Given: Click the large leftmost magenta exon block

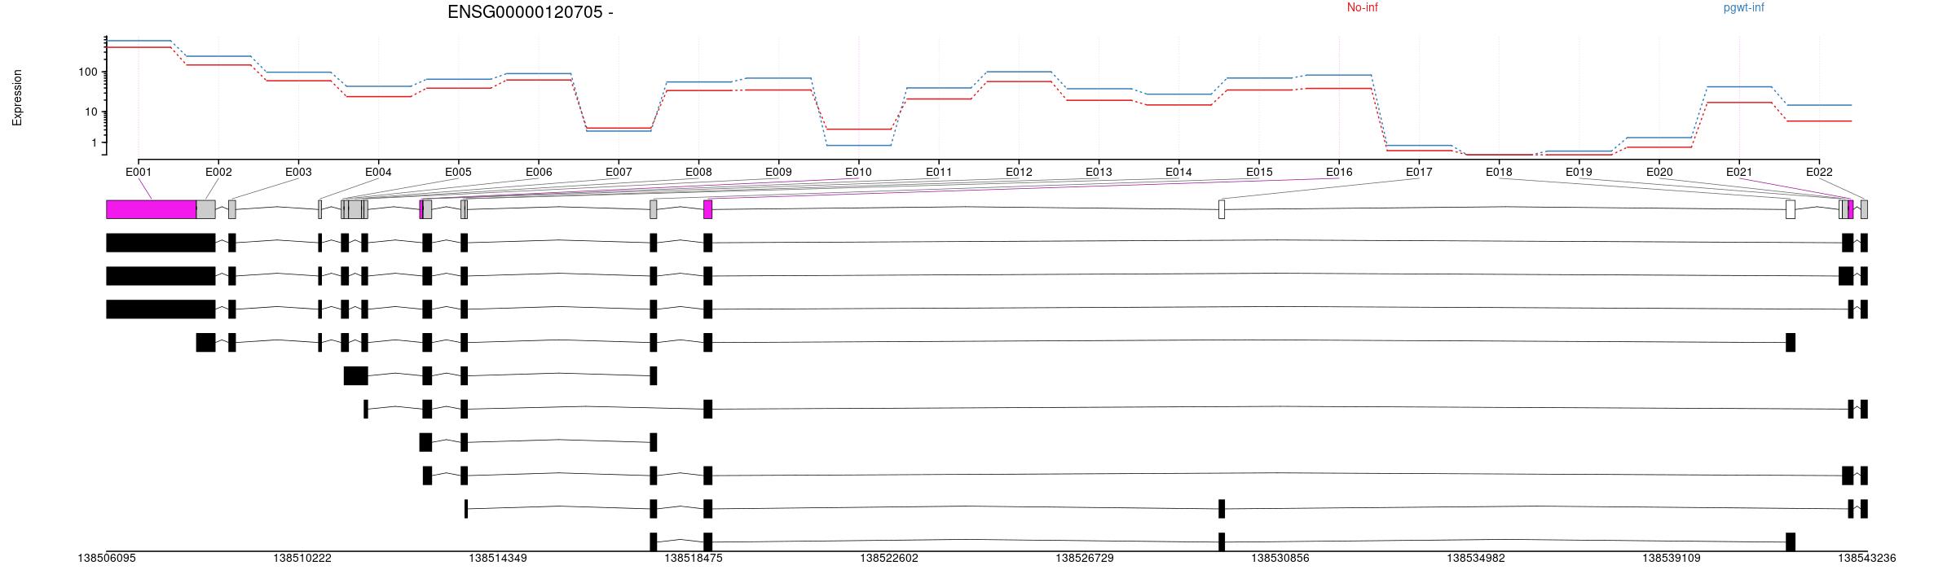Looking at the screenshot, I should (x=151, y=209).
